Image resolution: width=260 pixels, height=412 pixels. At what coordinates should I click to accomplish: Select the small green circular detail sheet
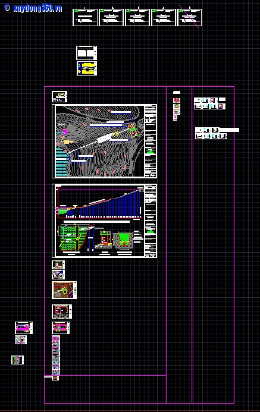tap(18, 360)
